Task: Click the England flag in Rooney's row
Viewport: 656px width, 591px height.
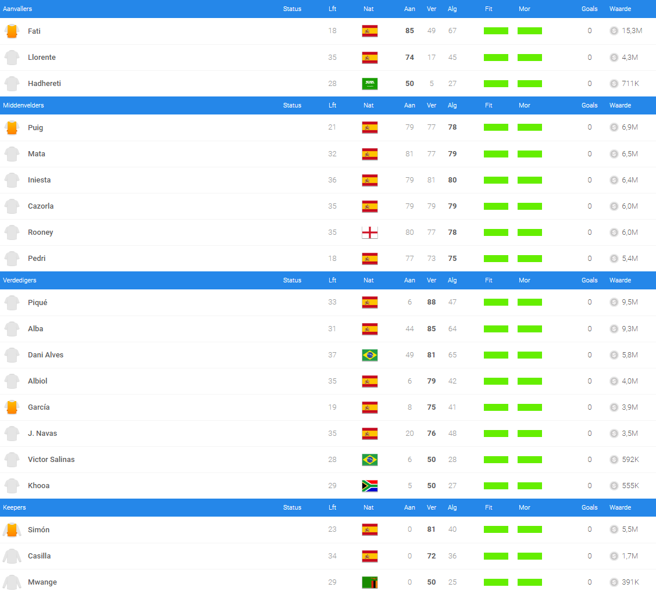Action: (370, 232)
